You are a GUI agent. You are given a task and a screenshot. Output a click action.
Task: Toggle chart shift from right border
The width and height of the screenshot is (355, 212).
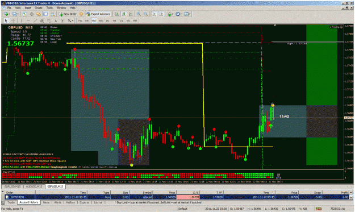tap(161, 14)
